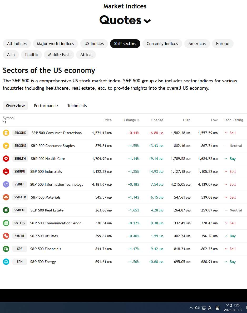
Task: Sort by the High column header
Action: coord(187,120)
